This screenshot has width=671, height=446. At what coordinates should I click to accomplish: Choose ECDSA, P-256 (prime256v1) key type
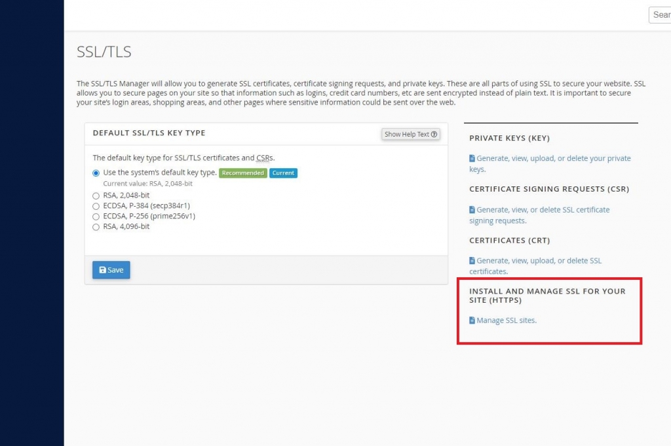96,216
